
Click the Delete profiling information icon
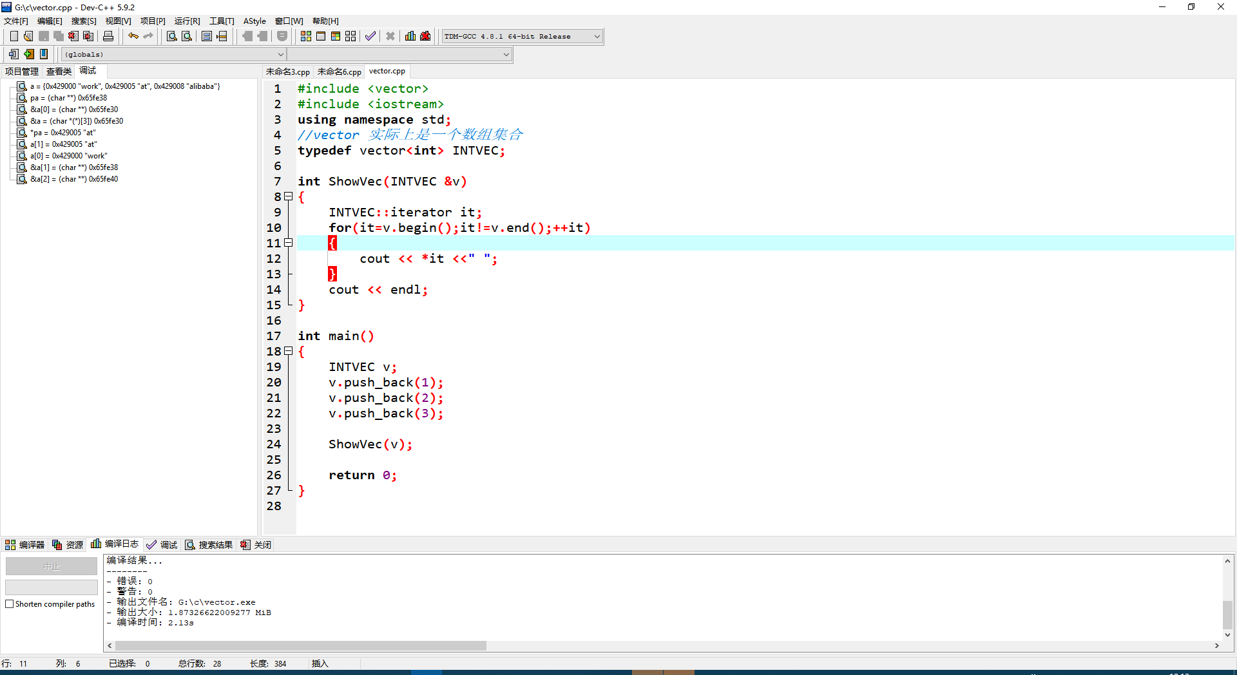click(425, 36)
